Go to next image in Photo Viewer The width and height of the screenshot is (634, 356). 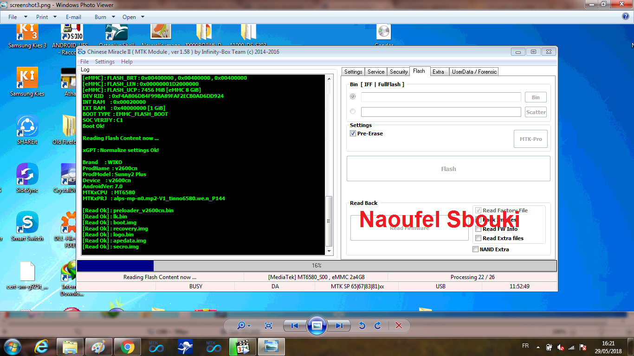point(339,326)
